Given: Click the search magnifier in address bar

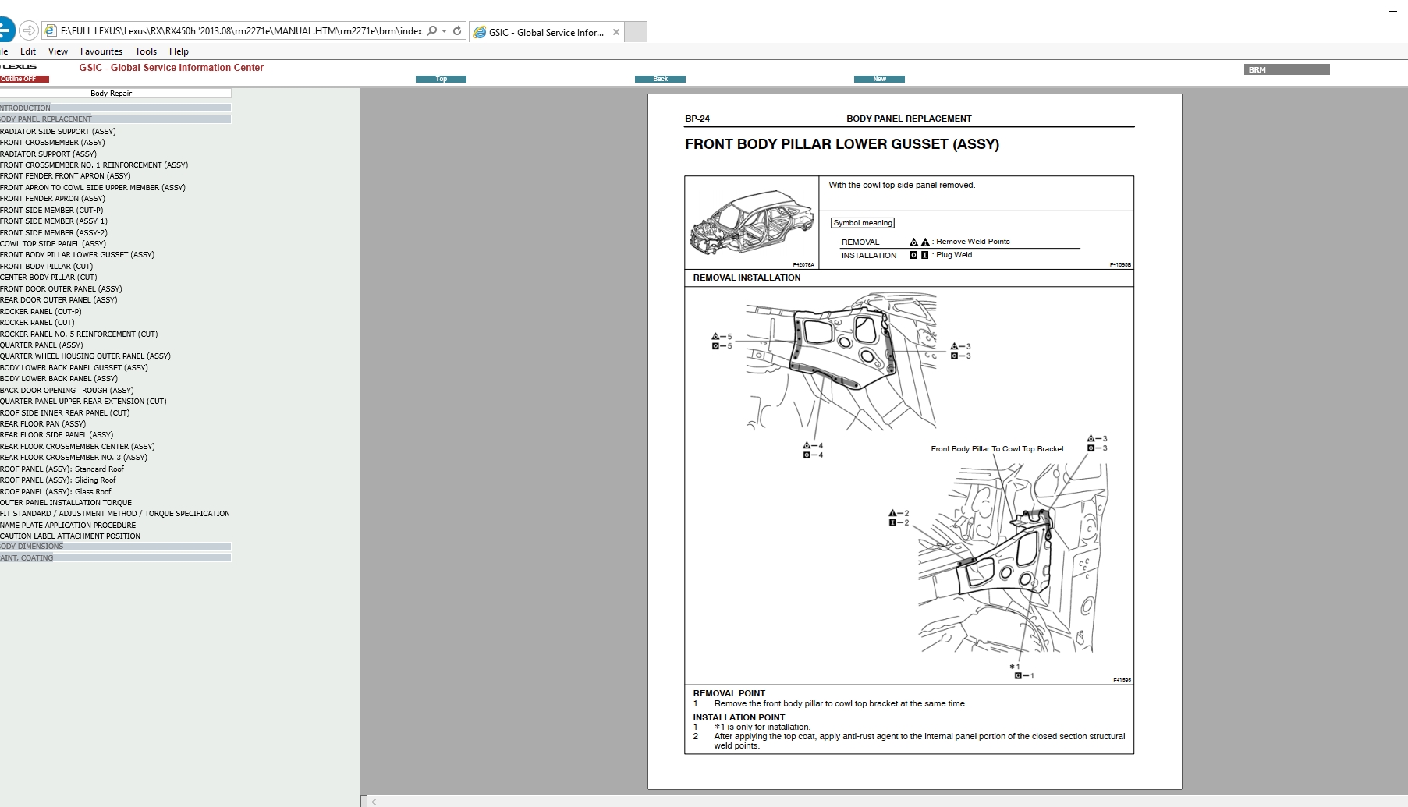Looking at the screenshot, I should 432,31.
